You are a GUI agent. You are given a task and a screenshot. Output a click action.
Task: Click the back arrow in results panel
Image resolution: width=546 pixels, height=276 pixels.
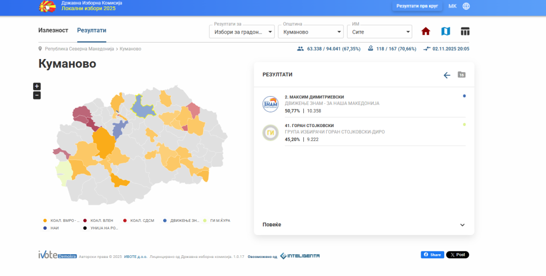447,75
